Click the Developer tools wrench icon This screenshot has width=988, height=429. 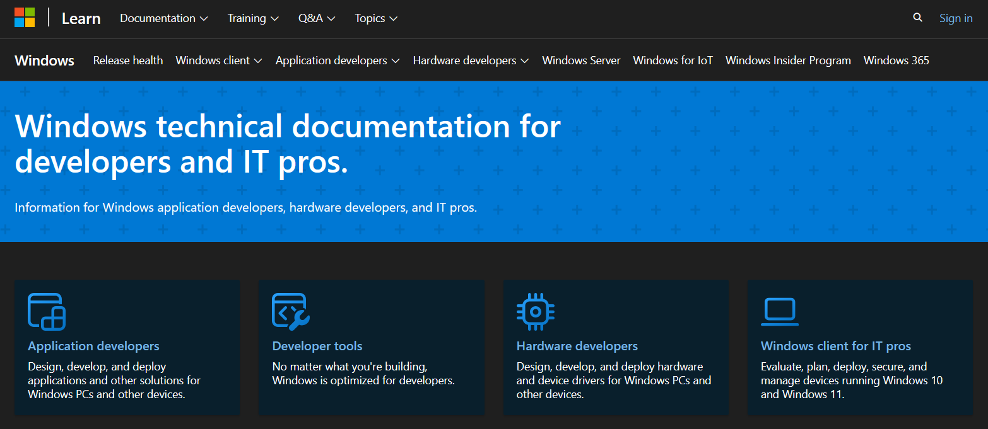291,312
